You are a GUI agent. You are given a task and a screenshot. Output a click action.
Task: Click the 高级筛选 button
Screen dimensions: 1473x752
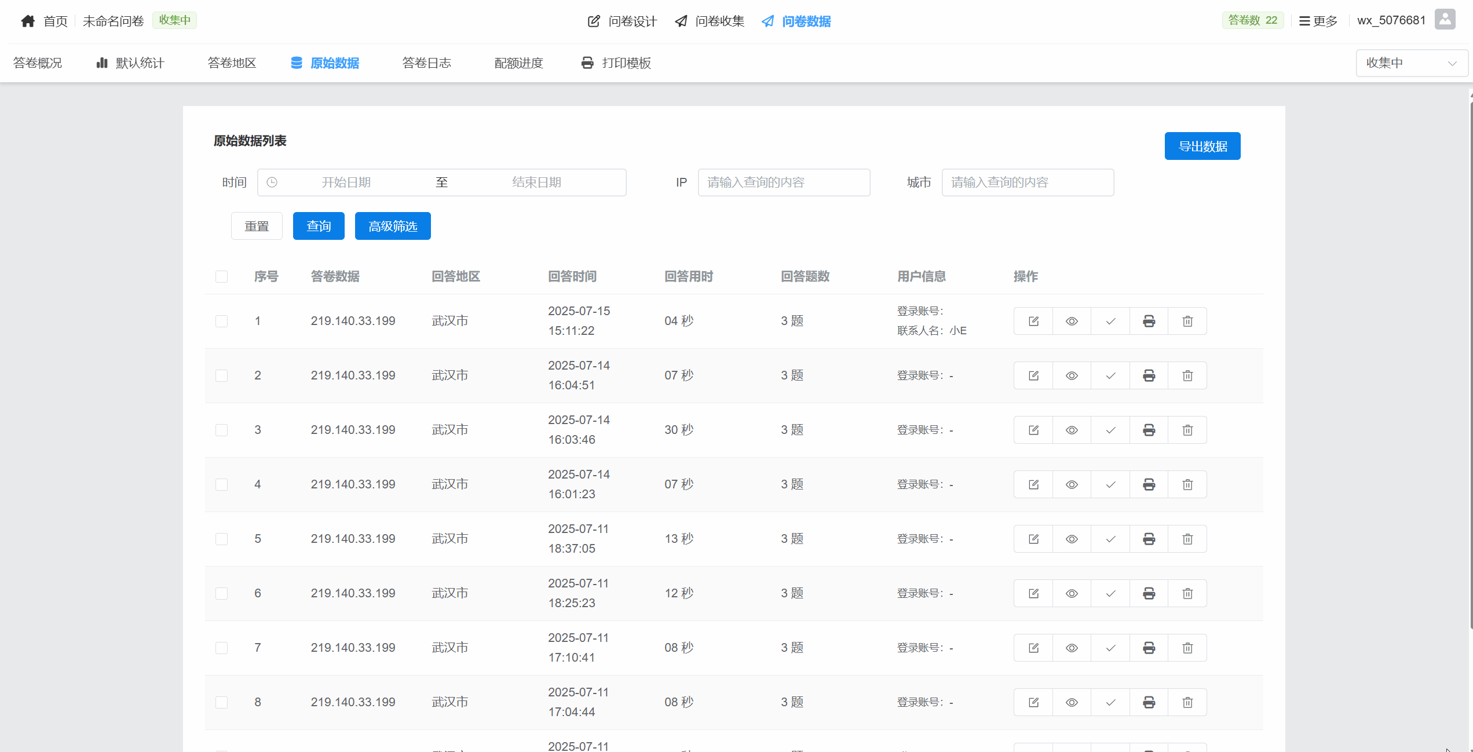(x=392, y=226)
